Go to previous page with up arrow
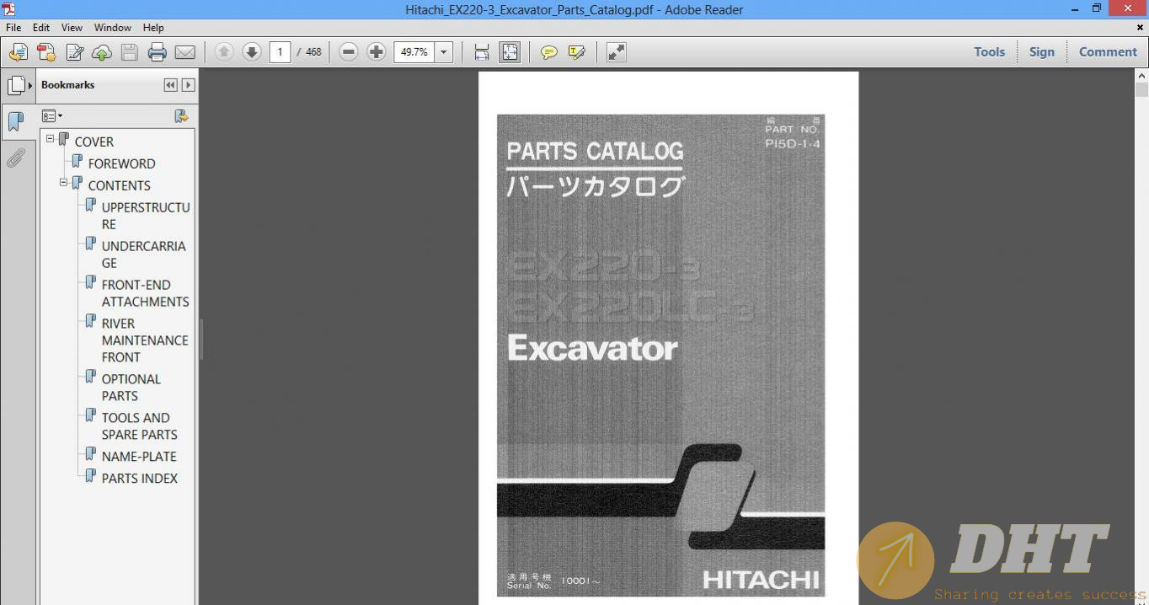Image resolution: width=1149 pixels, height=605 pixels. click(224, 52)
